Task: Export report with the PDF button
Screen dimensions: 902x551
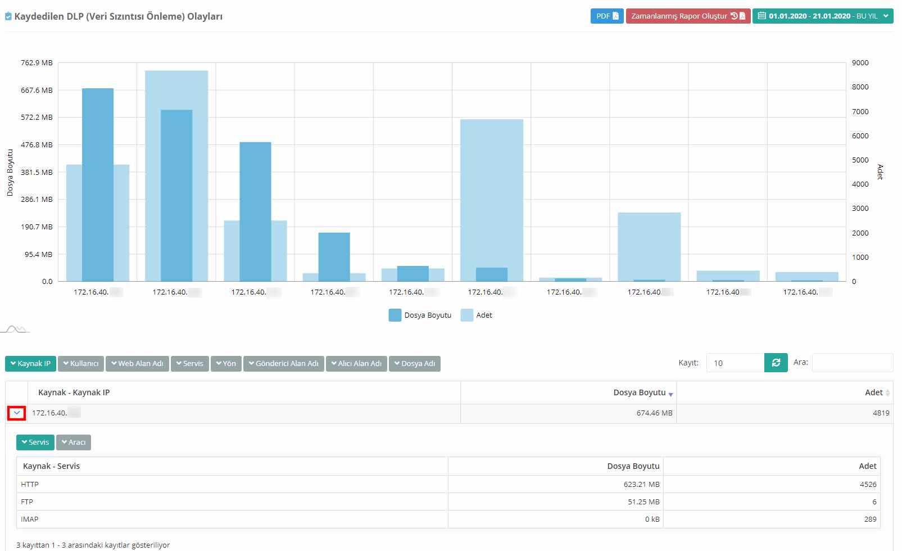Action: 607,16
